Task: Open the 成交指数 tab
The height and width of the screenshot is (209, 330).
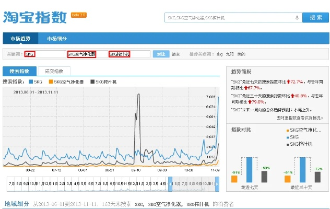Action: coord(54,71)
